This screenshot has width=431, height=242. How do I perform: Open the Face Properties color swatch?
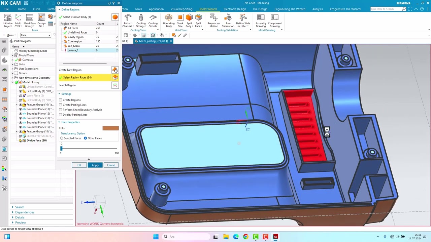pos(110,128)
